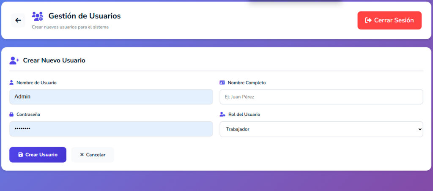Click the X icon in Cancelar button
This screenshot has width=433, height=191.
coord(82,155)
